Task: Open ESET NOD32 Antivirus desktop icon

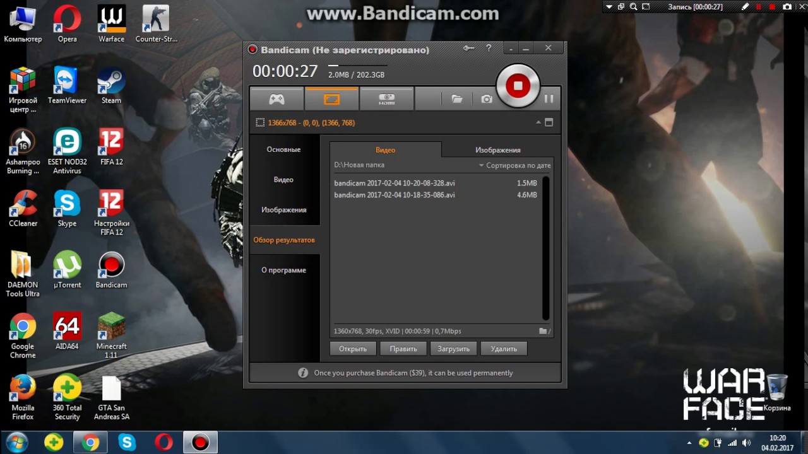Action: (67, 151)
